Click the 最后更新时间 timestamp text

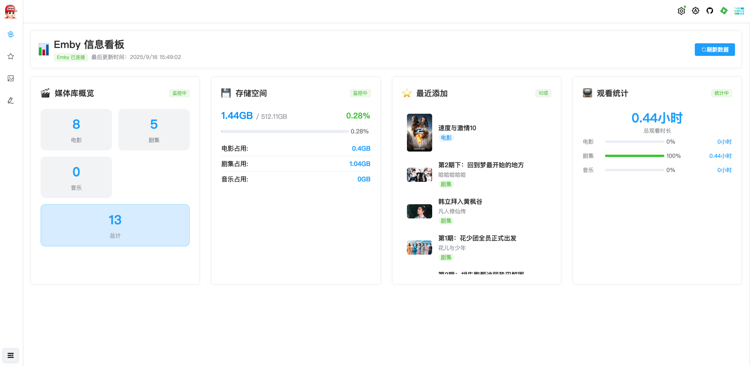click(x=136, y=57)
